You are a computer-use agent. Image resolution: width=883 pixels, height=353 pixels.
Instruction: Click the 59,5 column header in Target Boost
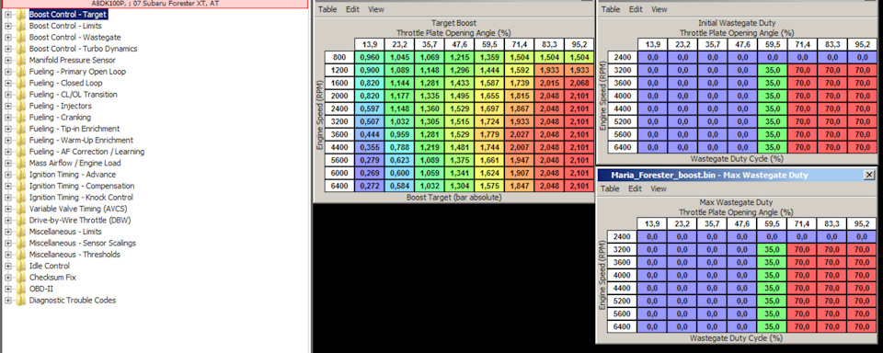coord(489,44)
